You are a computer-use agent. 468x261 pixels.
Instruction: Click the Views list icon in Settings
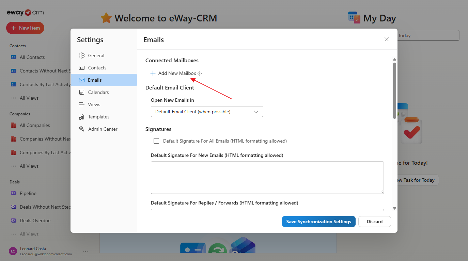(x=82, y=104)
